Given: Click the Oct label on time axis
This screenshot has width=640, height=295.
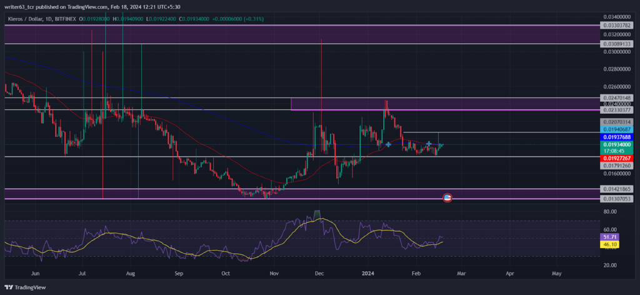Looking at the screenshot, I should pyautogui.click(x=227, y=272).
